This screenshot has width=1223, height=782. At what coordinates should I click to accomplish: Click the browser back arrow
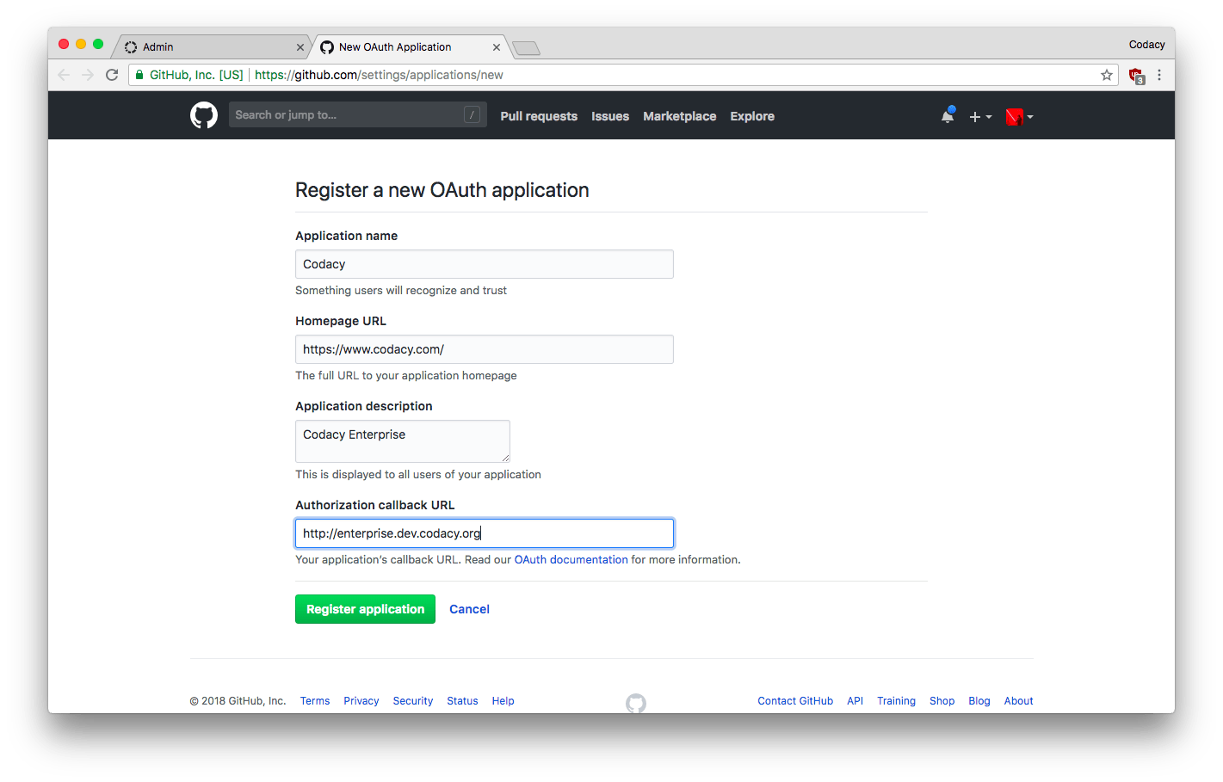64,75
